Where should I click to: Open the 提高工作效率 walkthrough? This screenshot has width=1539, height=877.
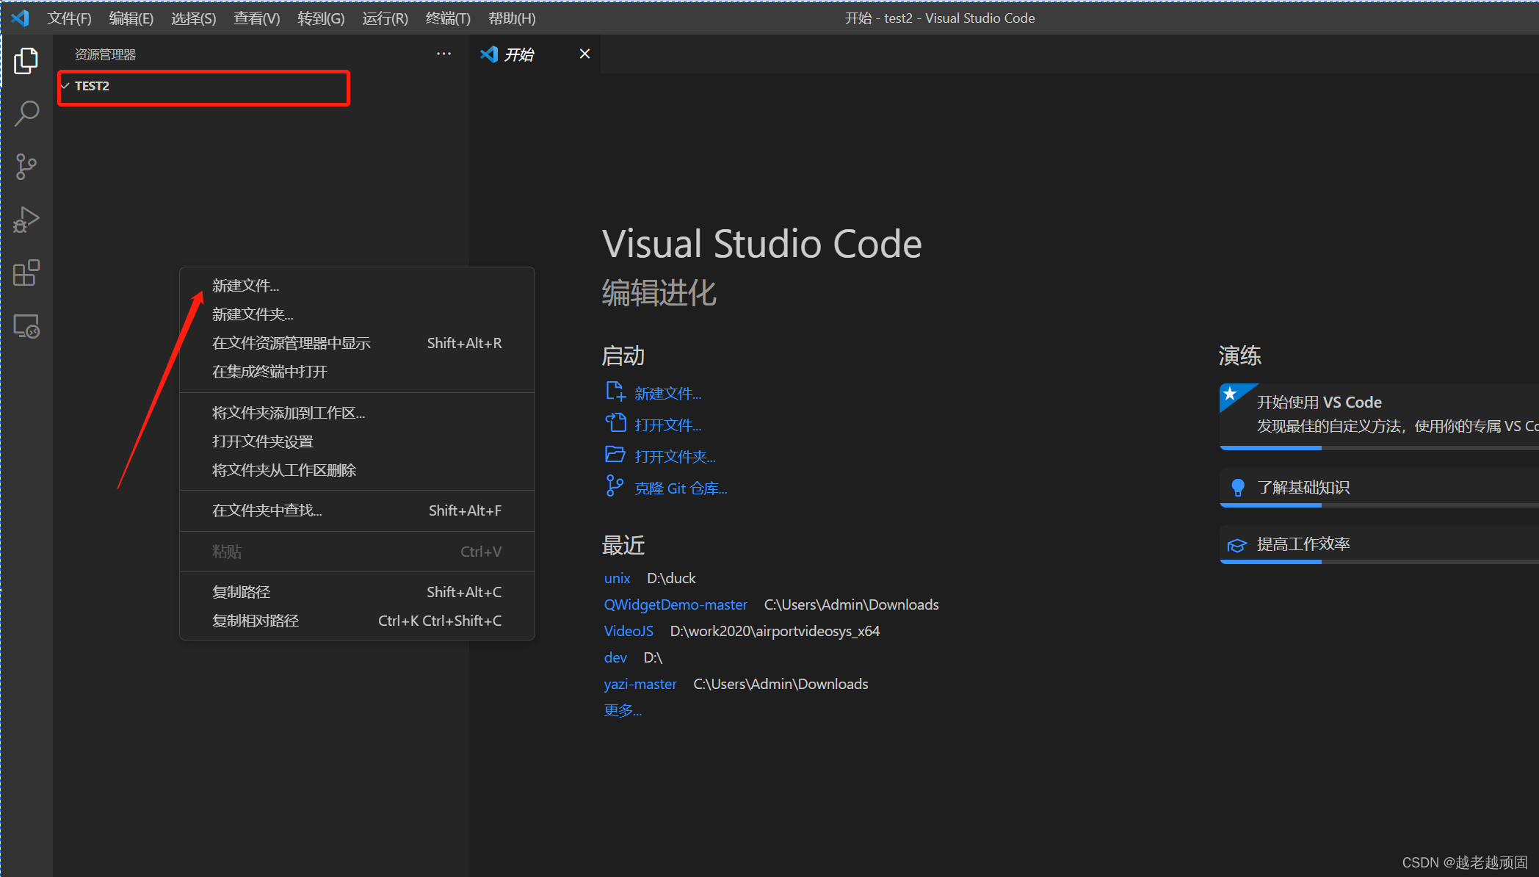pyautogui.click(x=1379, y=544)
